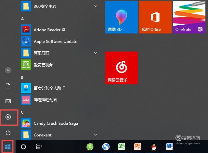Select 360安全中心 text label
The height and width of the screenshot is (153, 208).
point(45,6)
